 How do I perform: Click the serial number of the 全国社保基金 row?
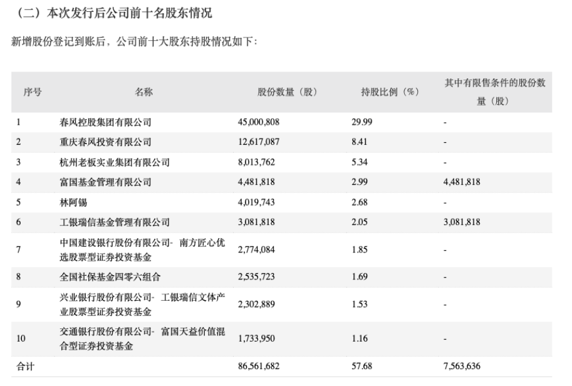click(19, 277)
